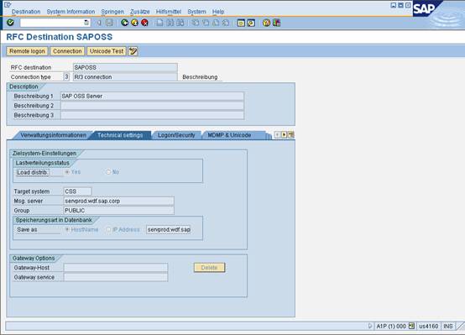Click the yellow Help question mark icon
The width and height of the screenshot is (465, 335).
266,23
